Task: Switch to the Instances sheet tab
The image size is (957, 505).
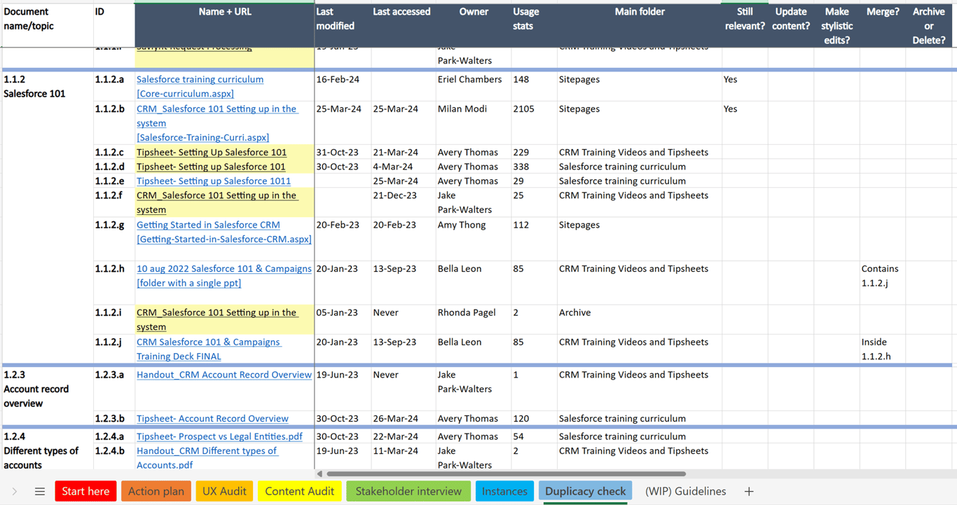Action: point(504,492)
